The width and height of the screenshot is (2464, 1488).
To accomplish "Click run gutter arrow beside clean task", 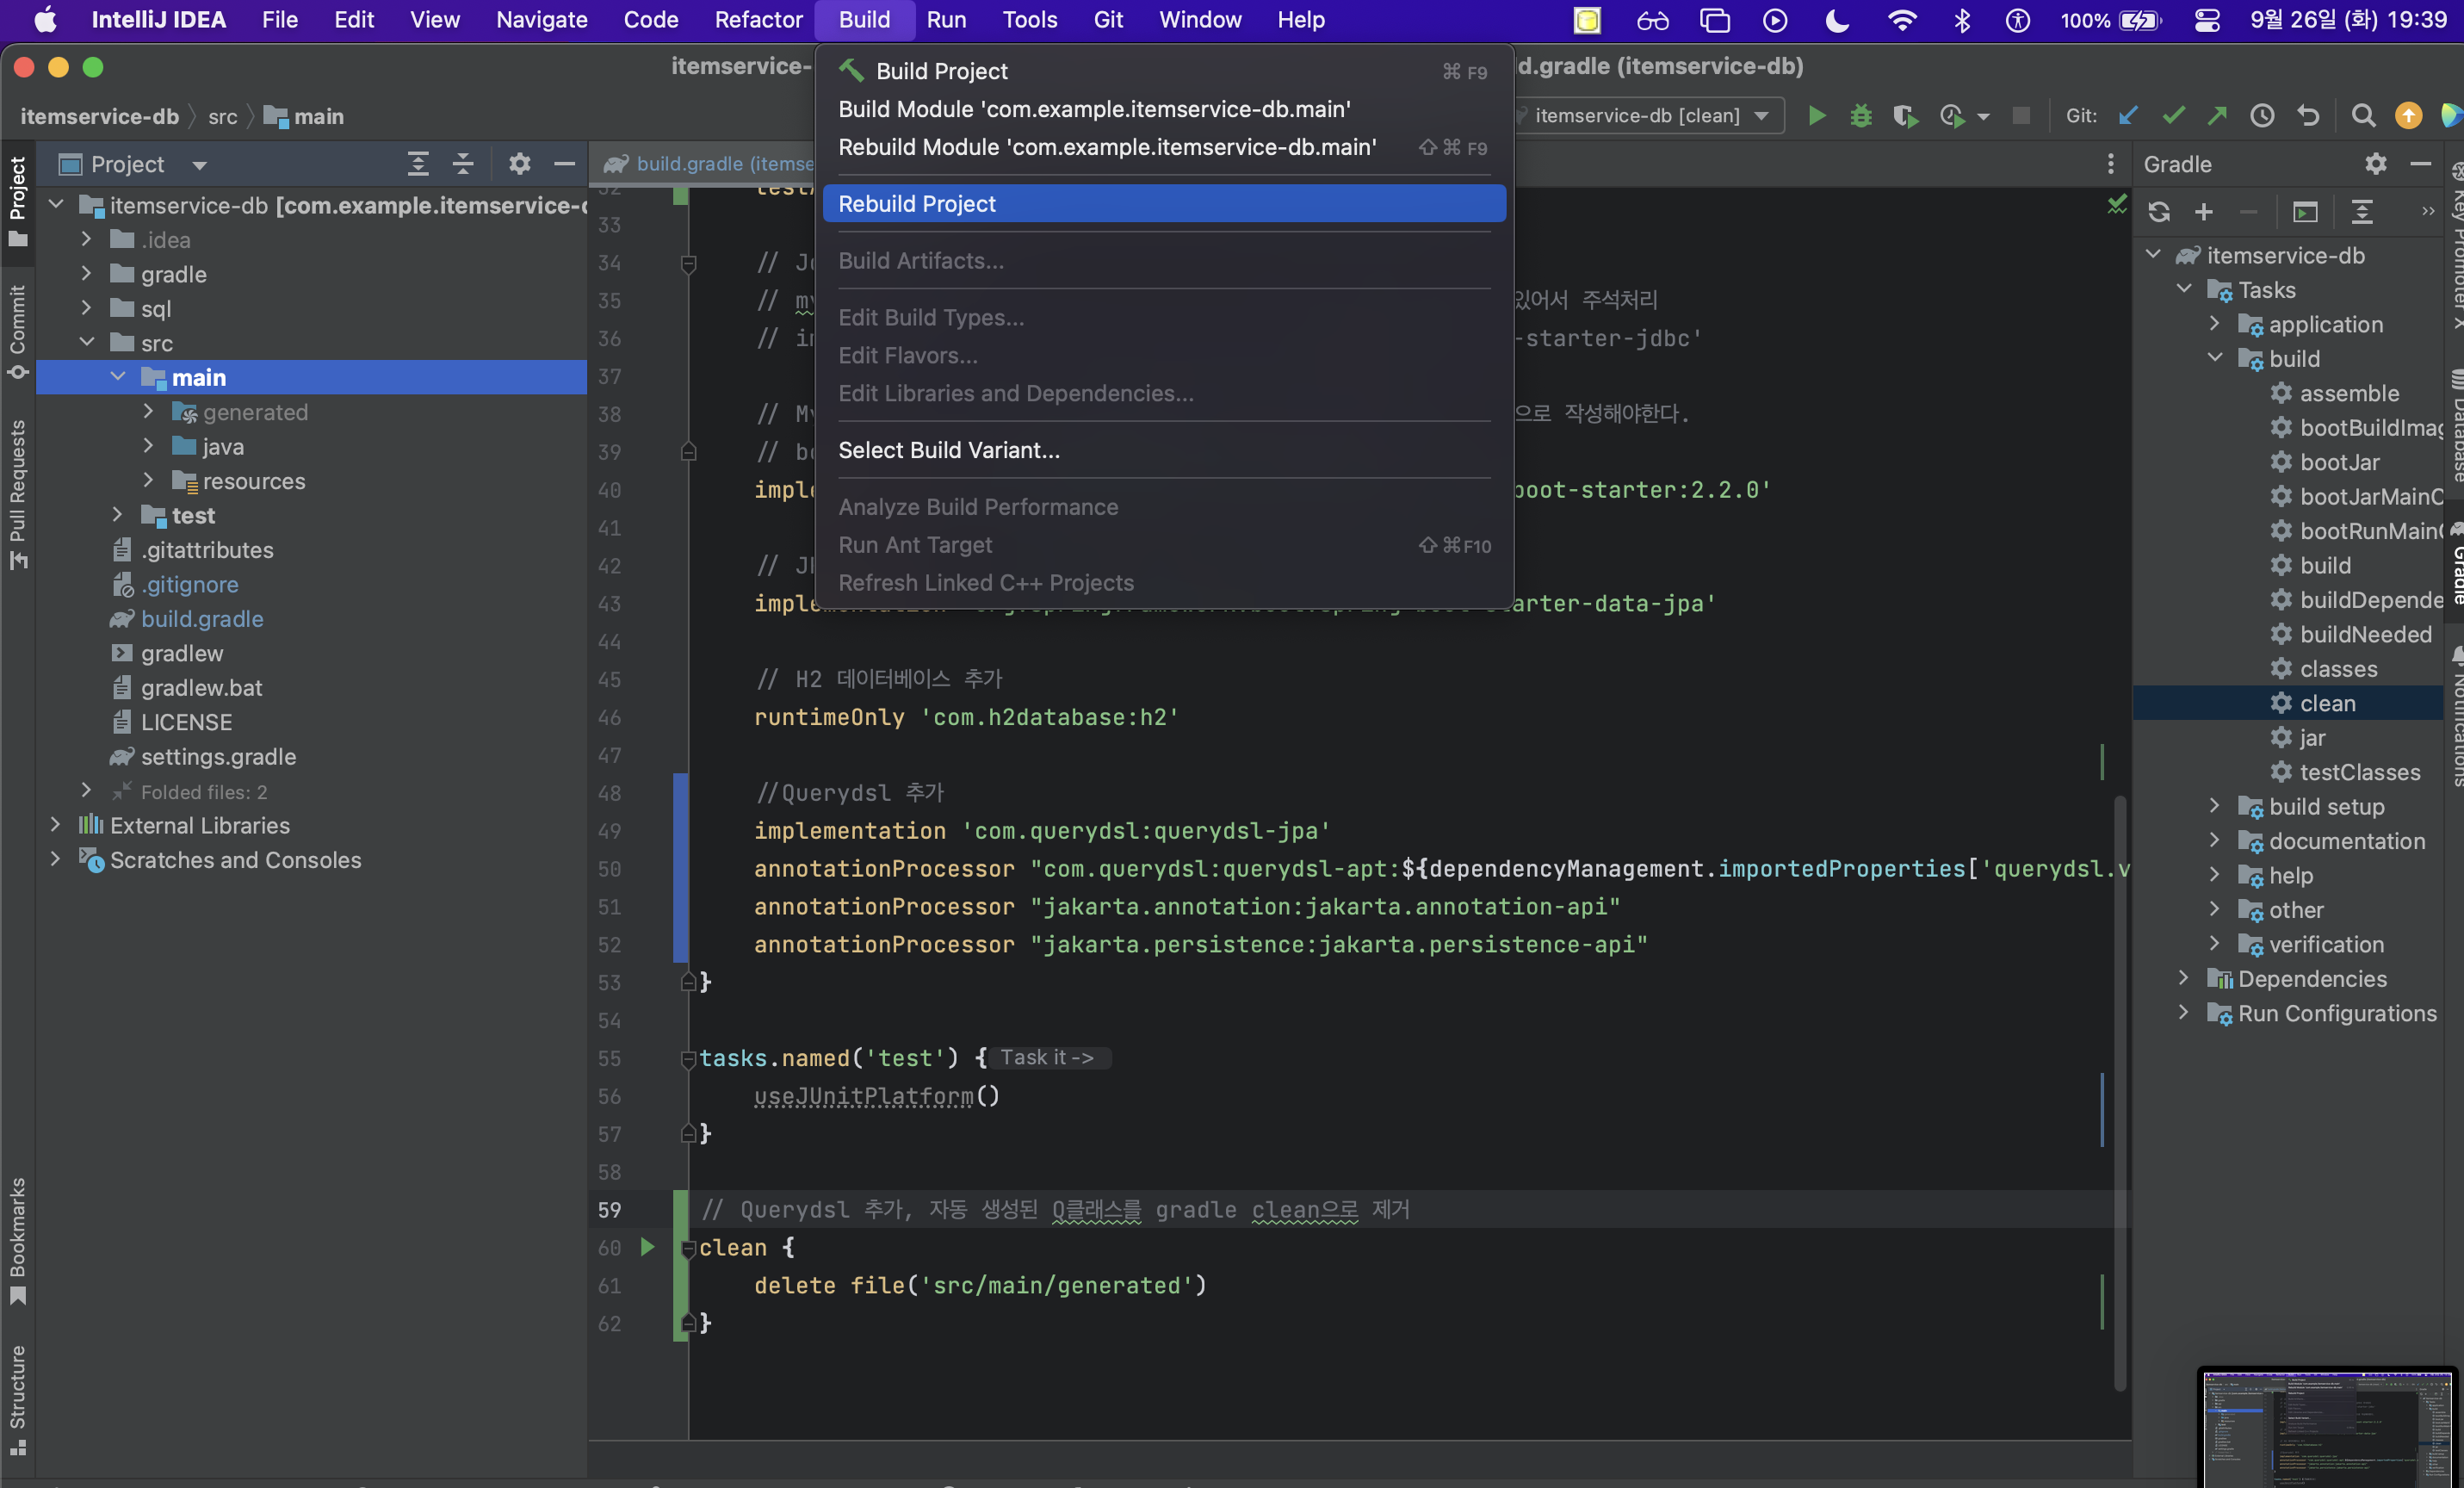I will pos(647,1247).
